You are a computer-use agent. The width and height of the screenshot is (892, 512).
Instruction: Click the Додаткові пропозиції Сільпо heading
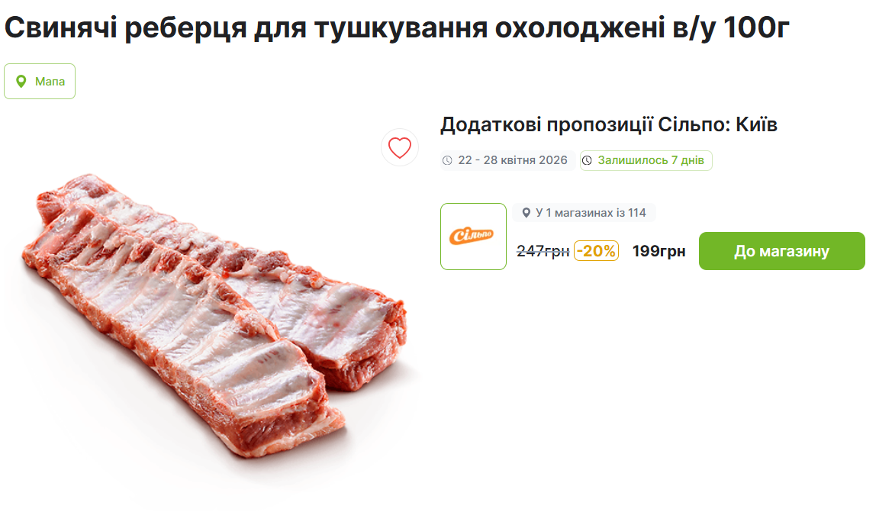point(584,125)
